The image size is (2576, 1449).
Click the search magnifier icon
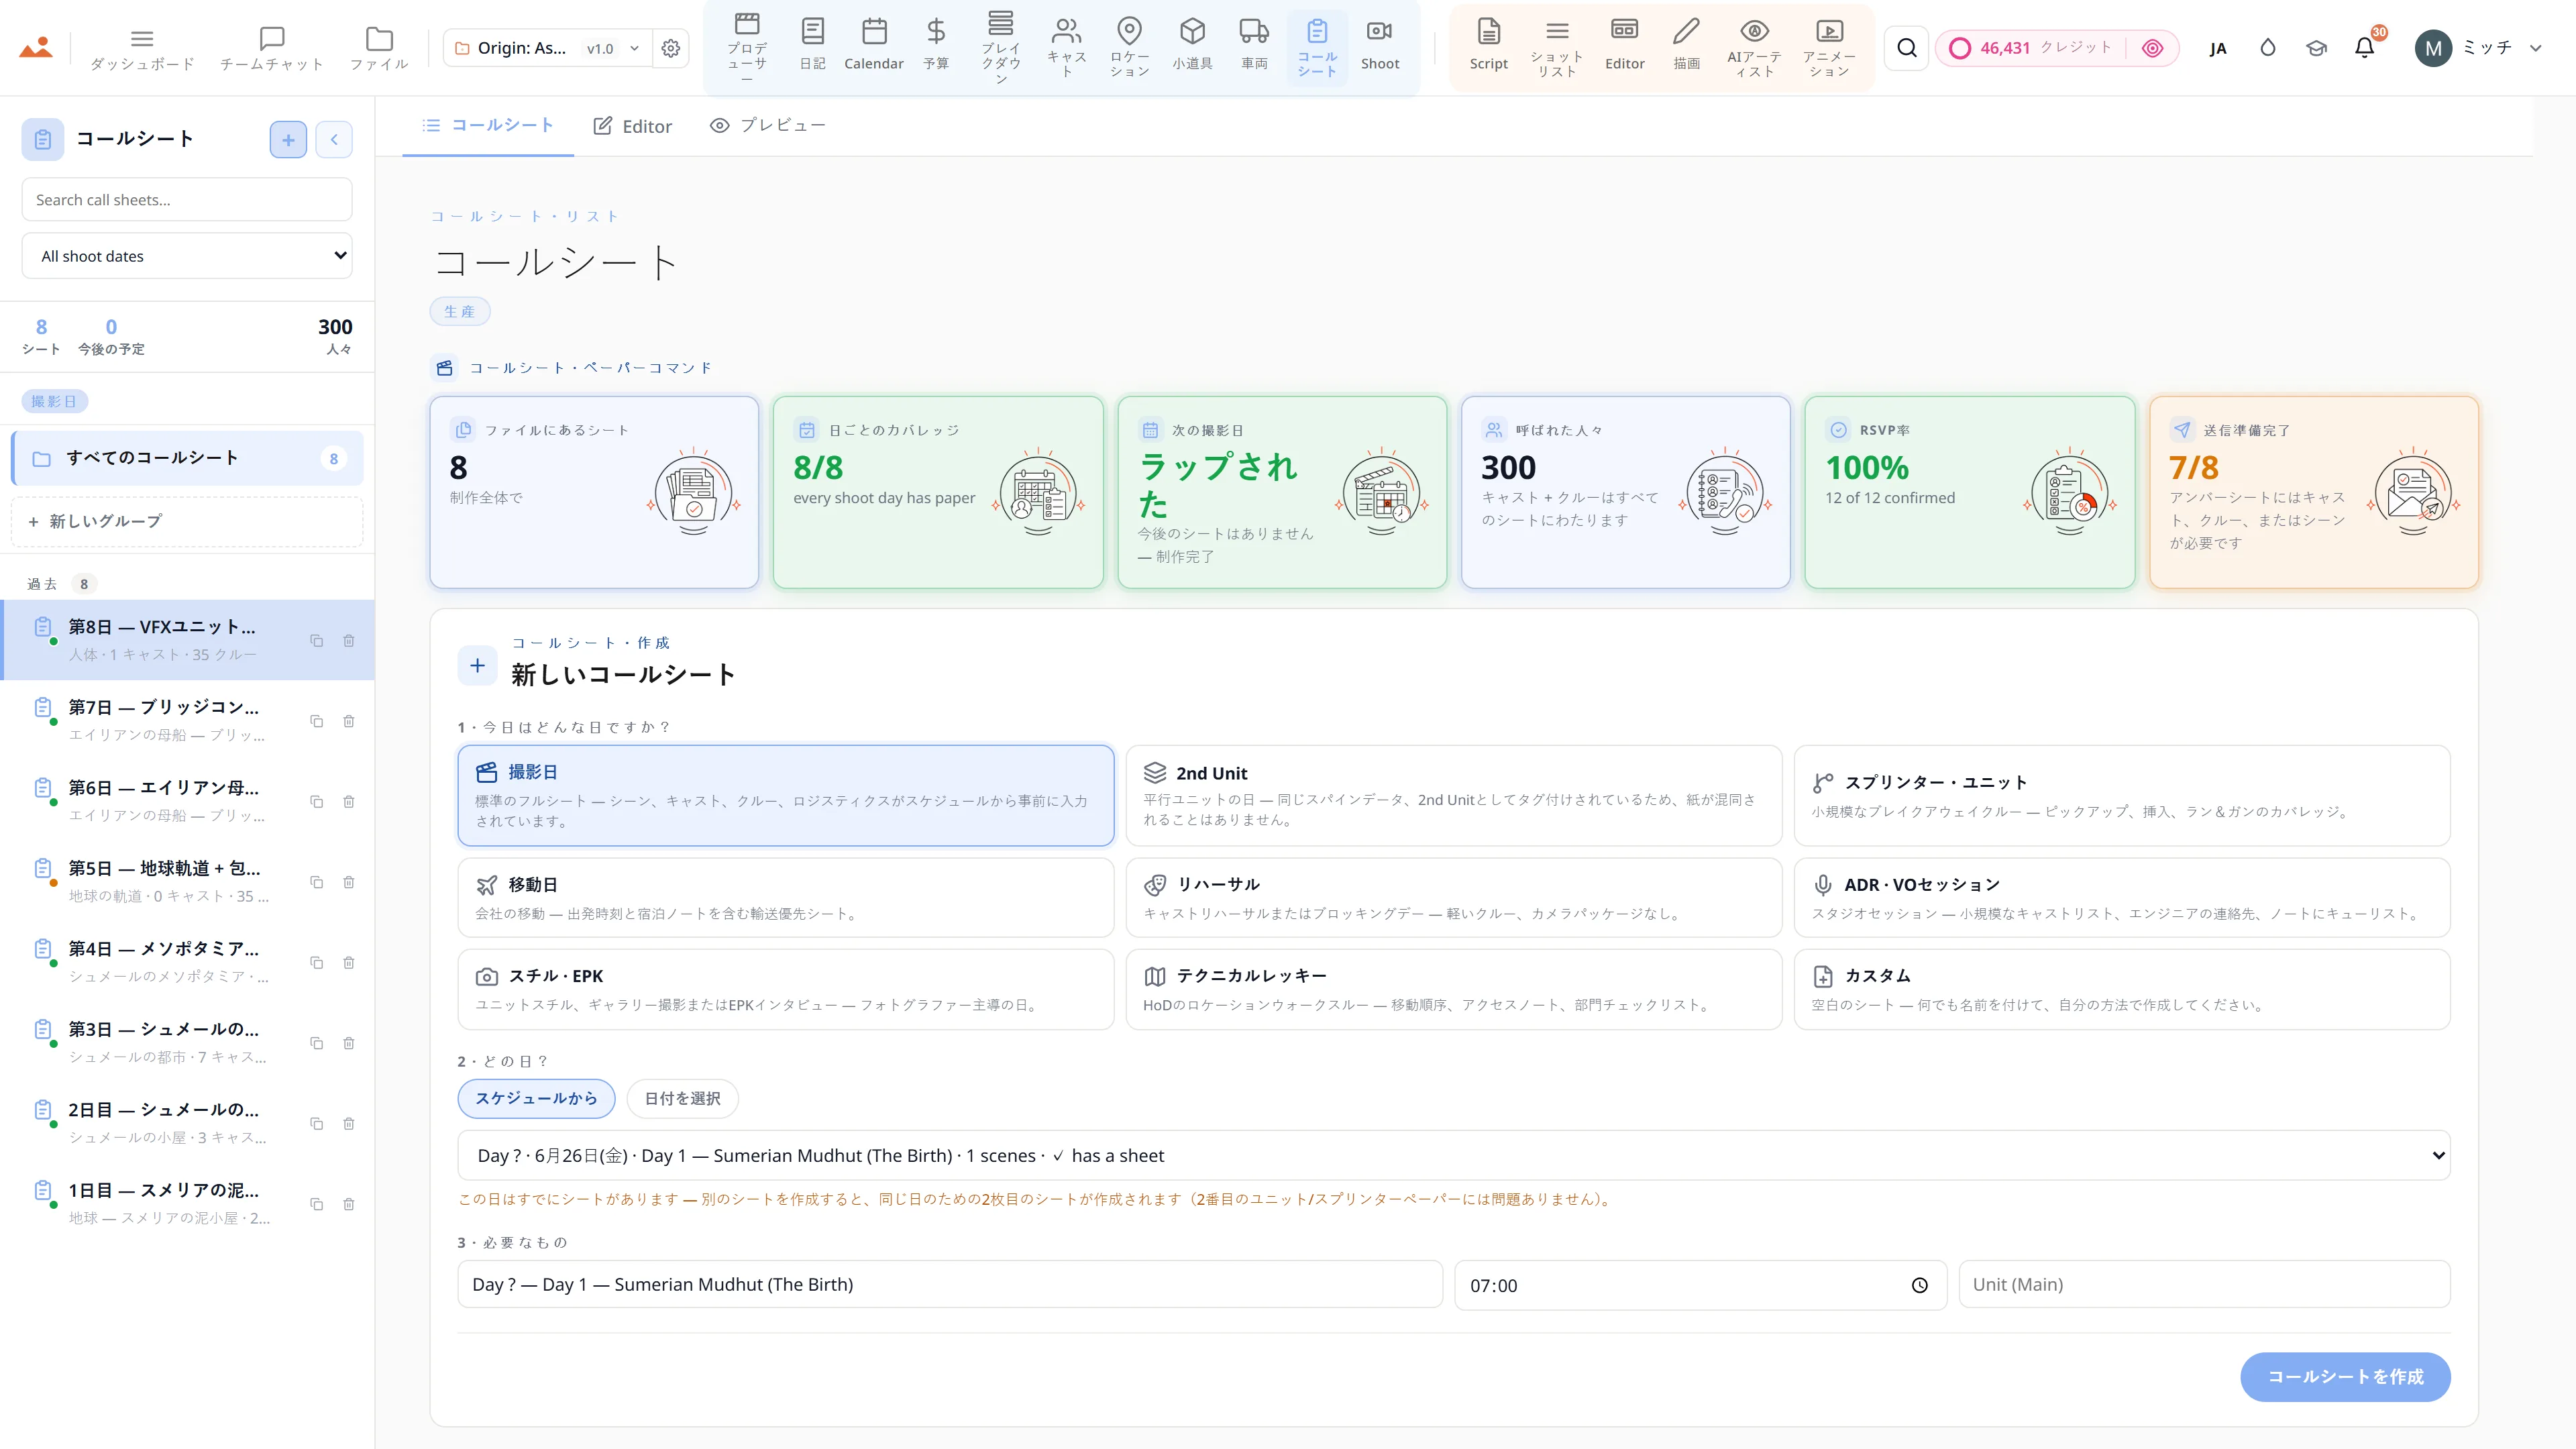pyautogui.click(x=1907, y=48)
